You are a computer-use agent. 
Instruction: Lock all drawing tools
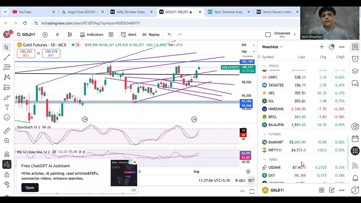point(7,175)
